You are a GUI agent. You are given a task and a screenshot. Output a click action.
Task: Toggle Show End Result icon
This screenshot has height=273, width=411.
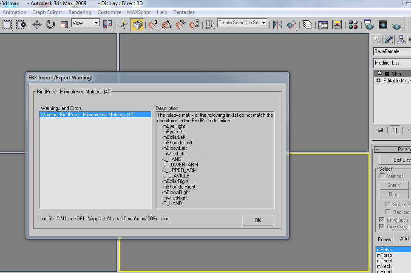[395, 130]
